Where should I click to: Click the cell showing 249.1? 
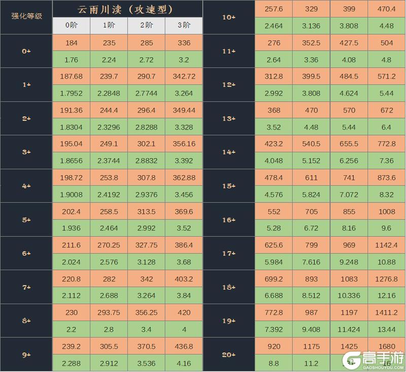click(x=109, y=144)
